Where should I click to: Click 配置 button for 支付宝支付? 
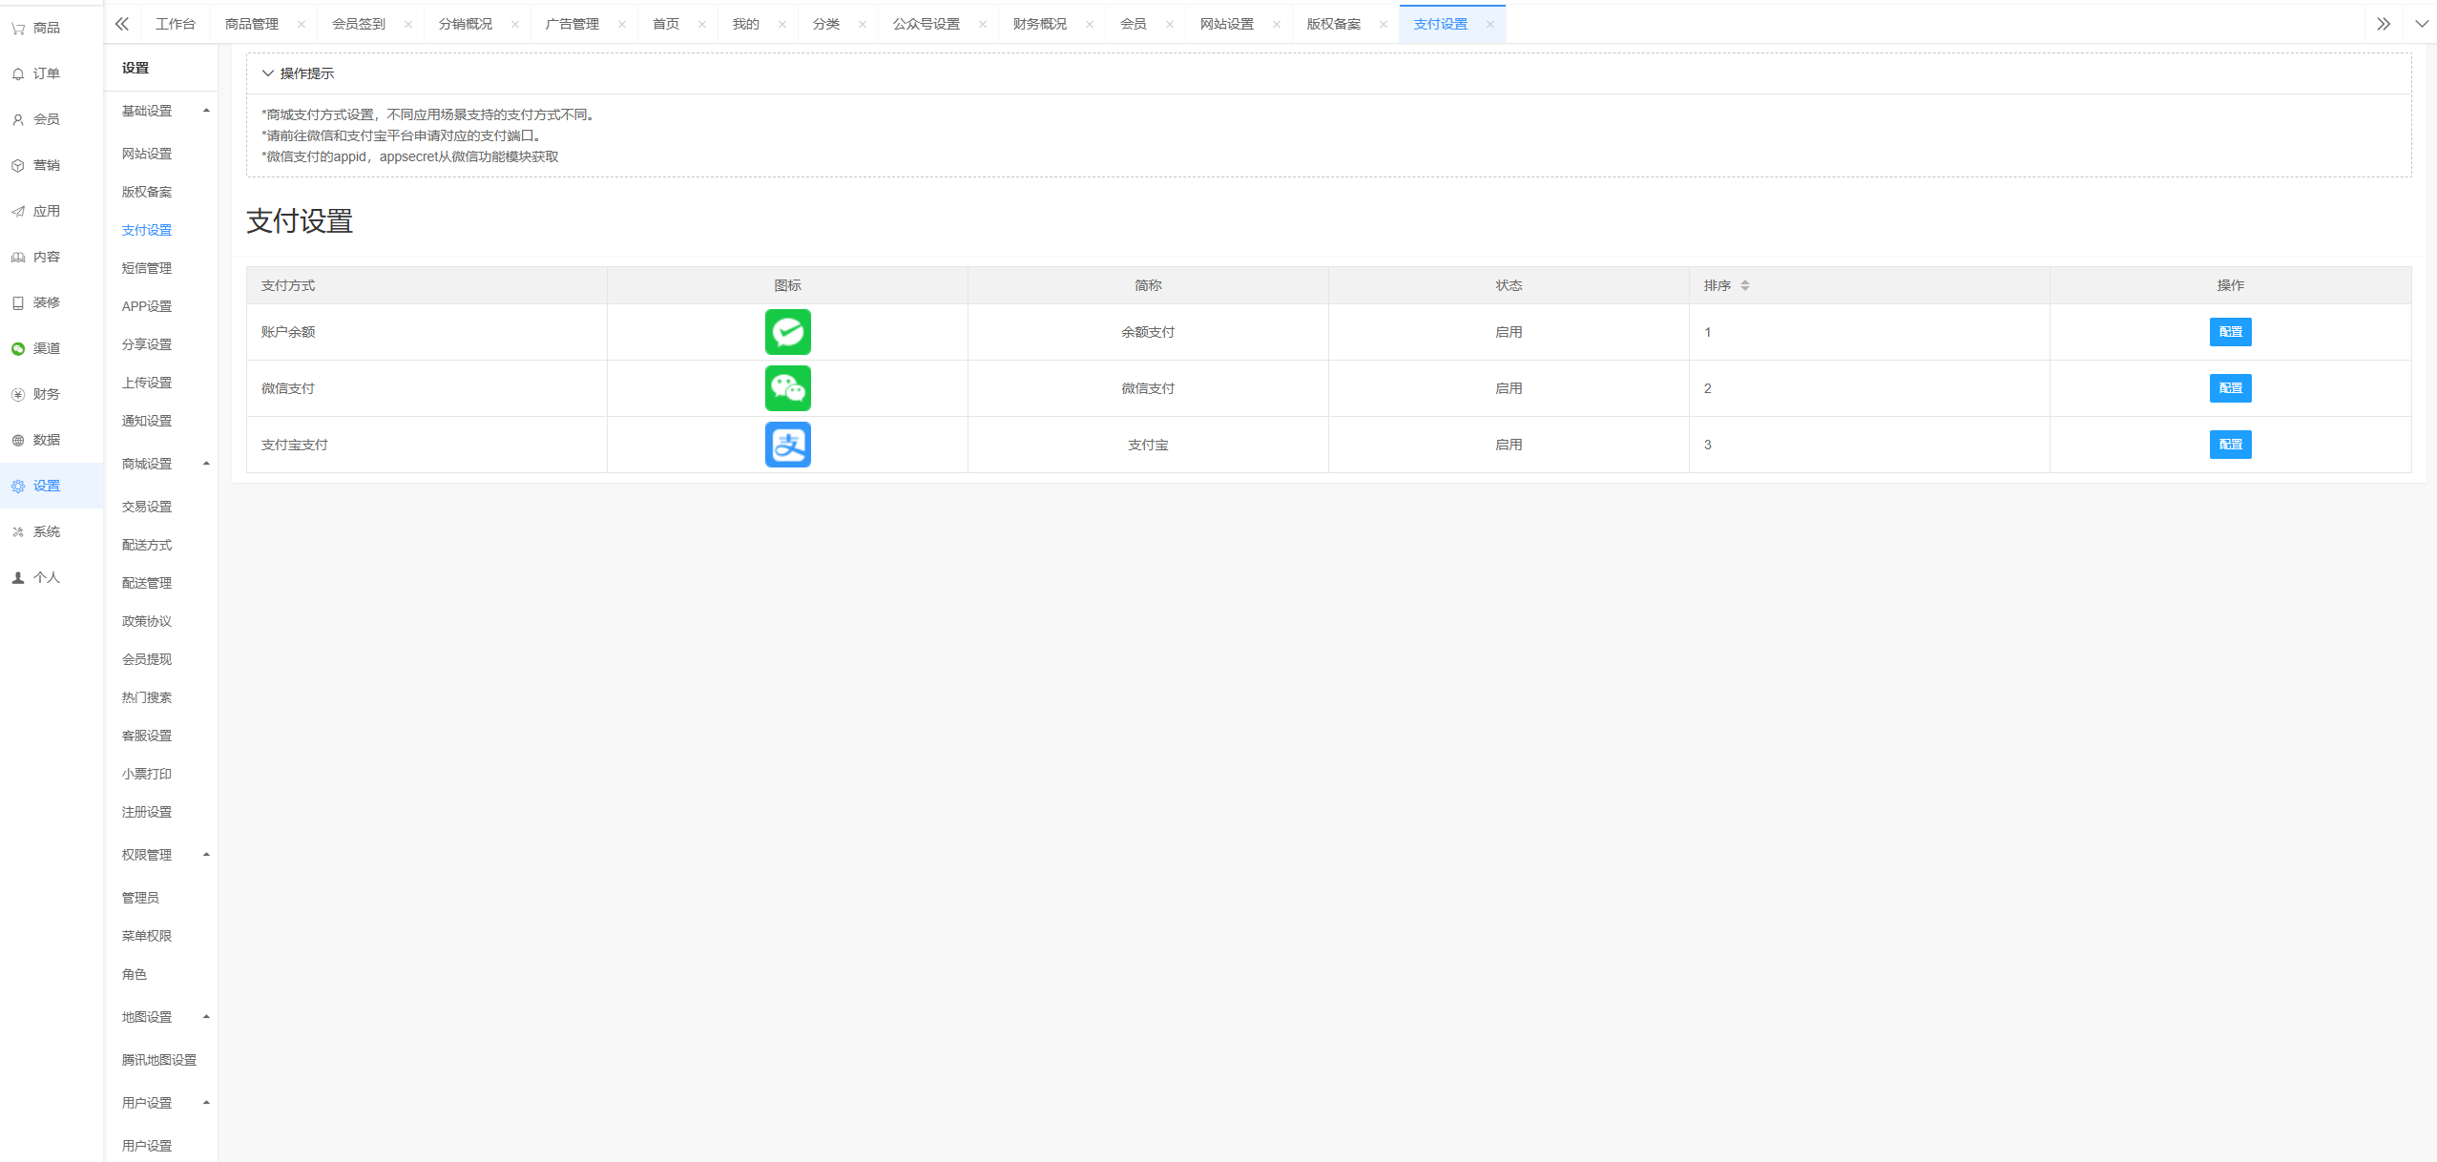tap(2229, 445)
